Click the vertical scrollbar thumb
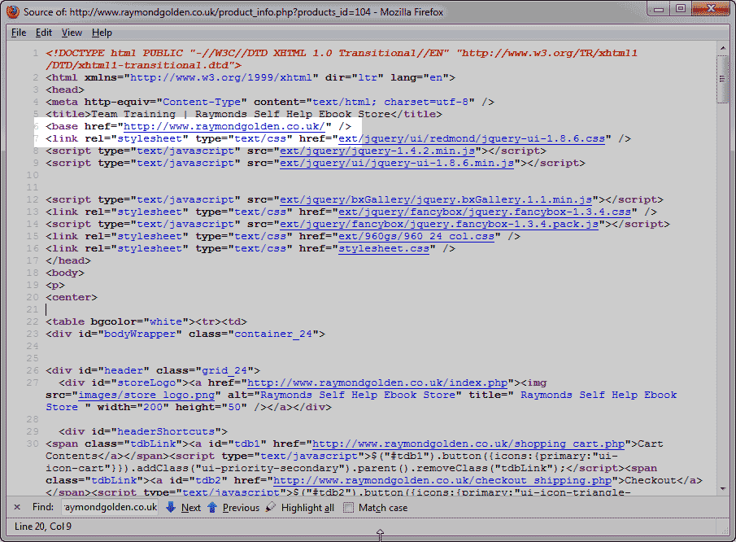 722,79
